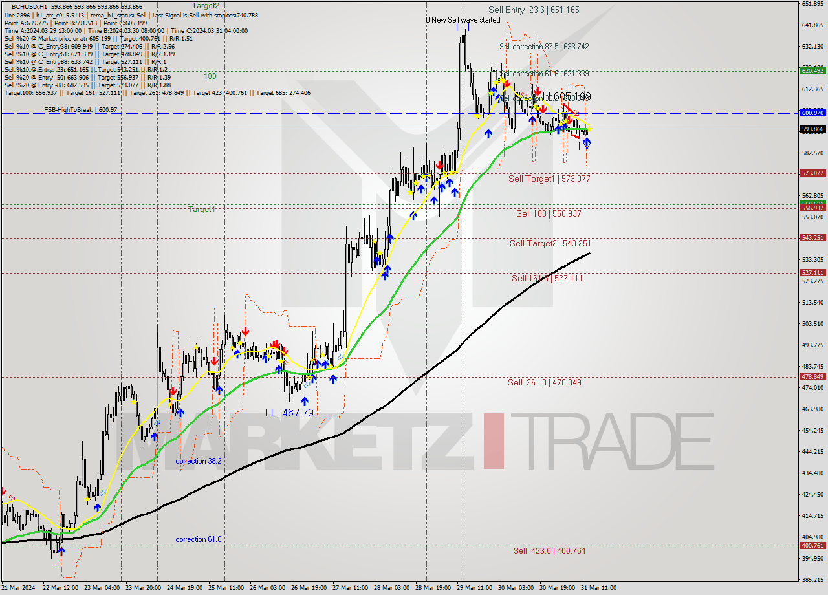Screen dimensions: 828x595
Task: Click the blue 'correction 61.8' label
Action: [199, 539]
